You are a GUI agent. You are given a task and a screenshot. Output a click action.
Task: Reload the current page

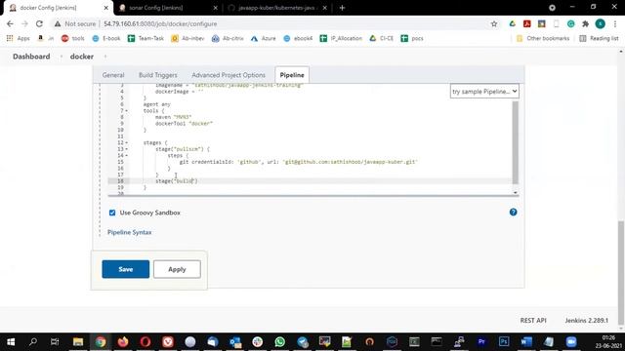point(39,23)
